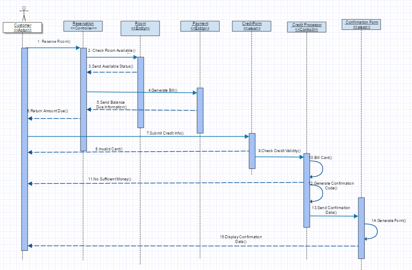Select the '1. Reserve Room()' message label

(54, 42)
